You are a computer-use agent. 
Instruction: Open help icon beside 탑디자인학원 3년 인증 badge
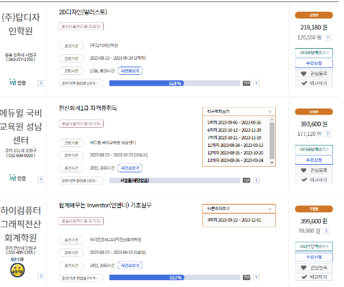tap(41, 83)
